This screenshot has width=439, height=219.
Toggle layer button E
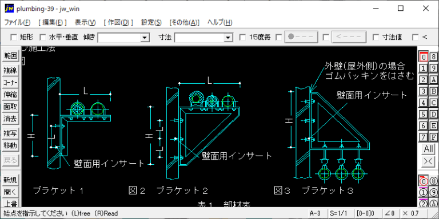point(433,125)
